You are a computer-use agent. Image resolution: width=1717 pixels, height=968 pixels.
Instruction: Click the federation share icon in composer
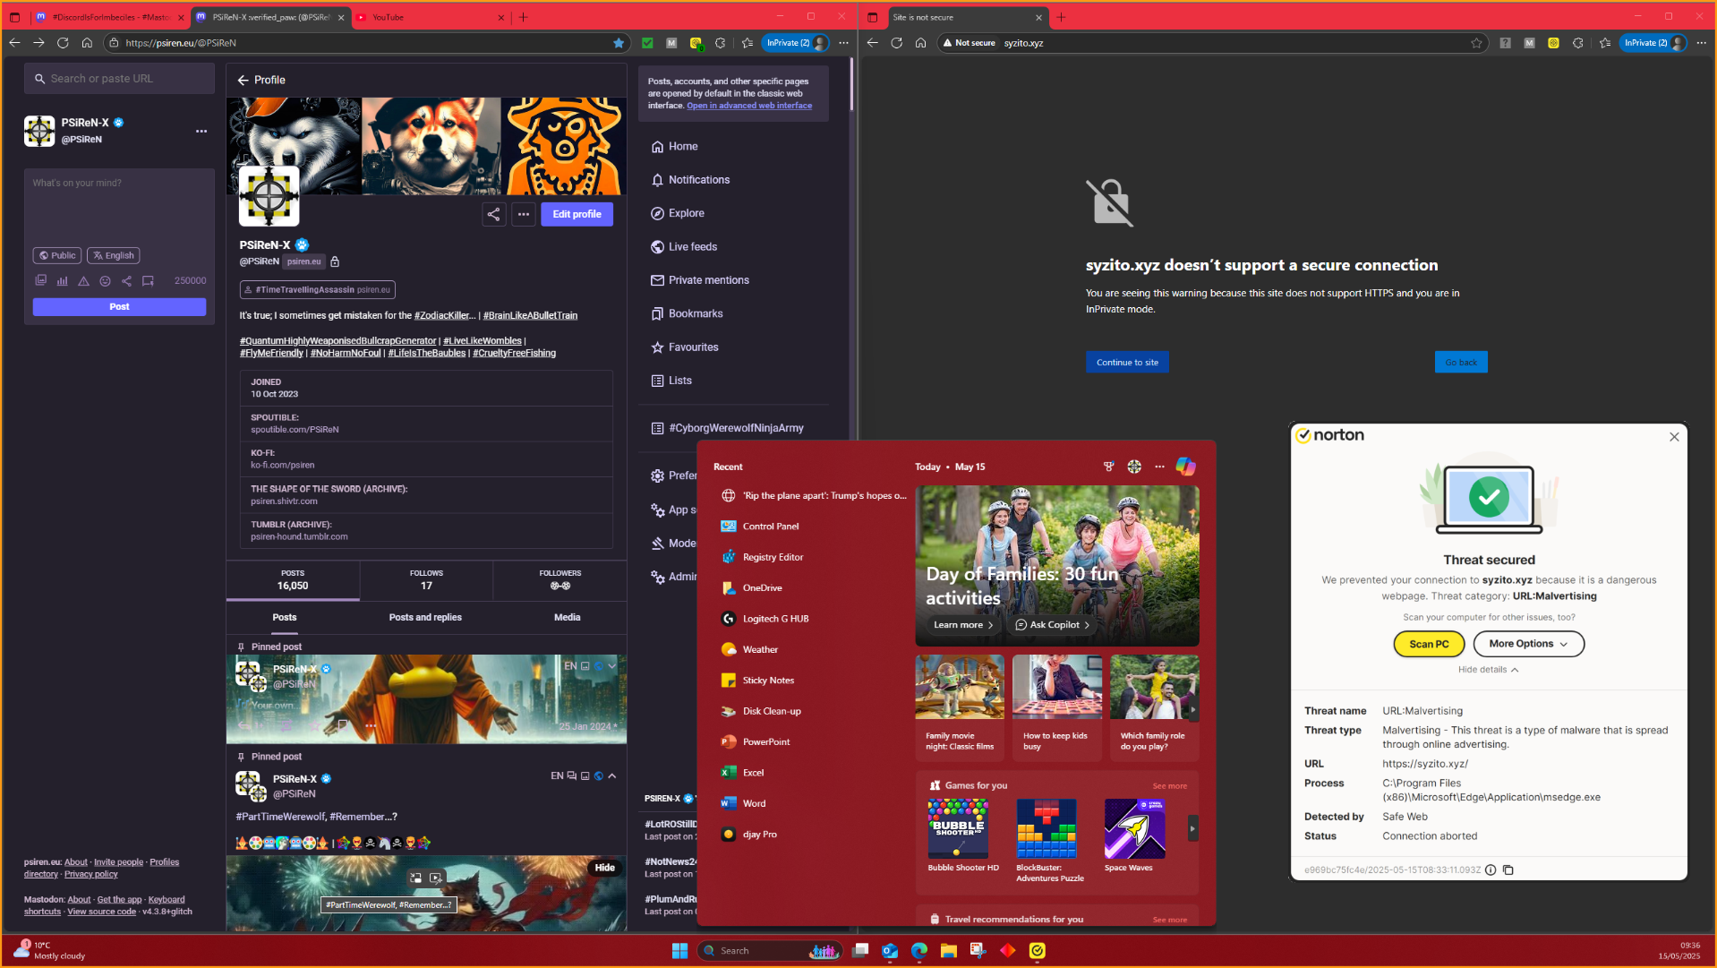[126, 280]
